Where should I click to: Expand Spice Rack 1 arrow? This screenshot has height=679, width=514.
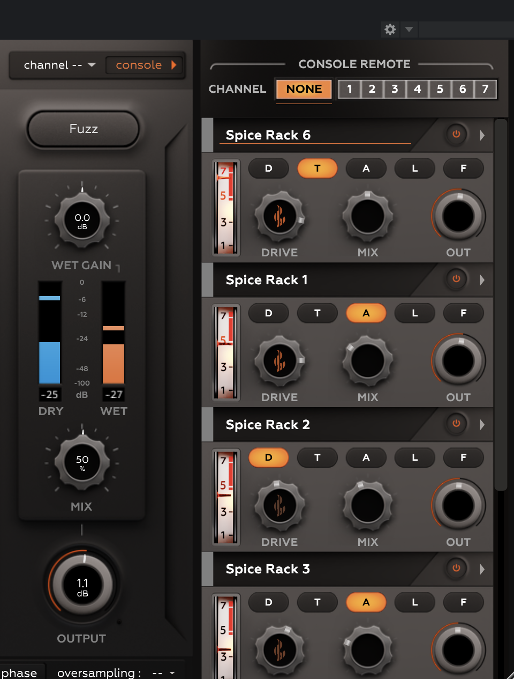point(482,280)
